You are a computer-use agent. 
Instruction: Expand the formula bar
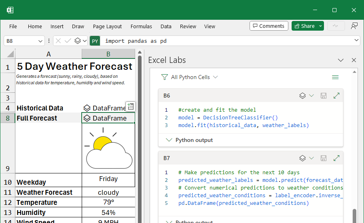point(356,40)
